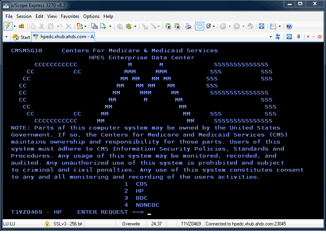Click the x2 duplicate session icon
This screenshot has width=326, height=234.
pos(21,26)
